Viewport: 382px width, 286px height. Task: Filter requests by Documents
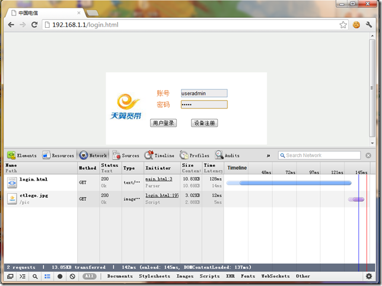[120, 277]
